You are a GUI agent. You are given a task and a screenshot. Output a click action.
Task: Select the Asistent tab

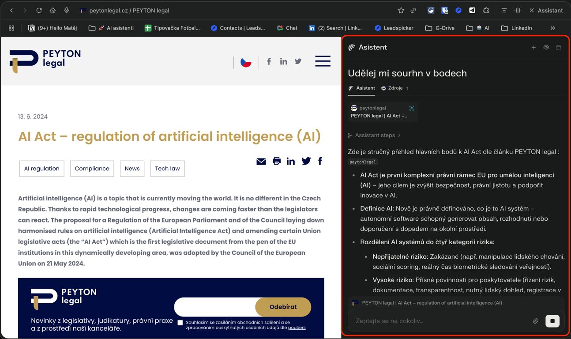coord(362,88)
